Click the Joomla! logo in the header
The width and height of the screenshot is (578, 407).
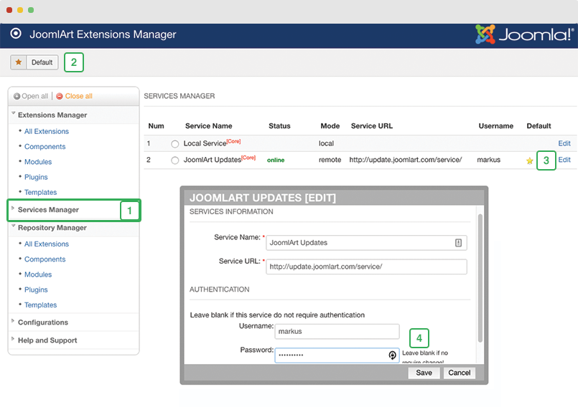pyautogui.click(x=524, y=34)
